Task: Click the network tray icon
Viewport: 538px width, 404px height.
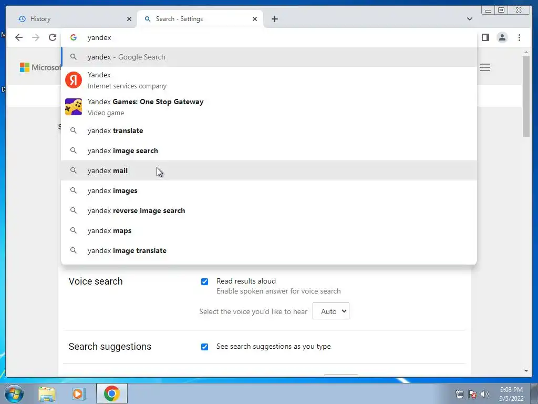Action: coord(459,394)
